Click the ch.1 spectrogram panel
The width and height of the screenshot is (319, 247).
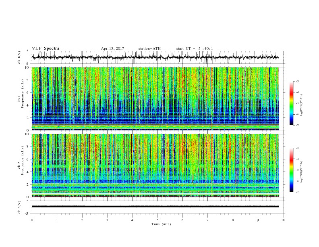click(x=155, y=98)
